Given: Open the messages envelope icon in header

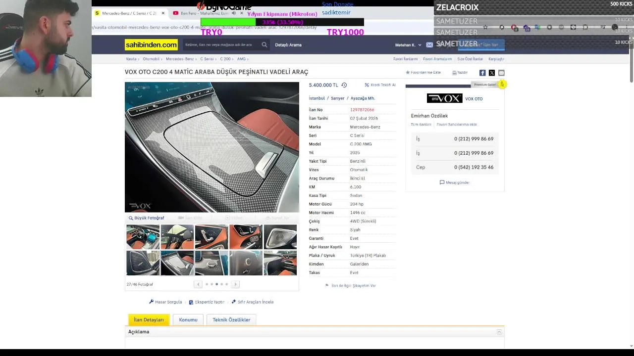Looking at the screenshot, I should (429, 45).
